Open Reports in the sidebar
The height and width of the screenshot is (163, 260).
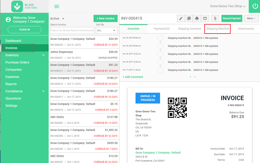(x=11, y=84)
